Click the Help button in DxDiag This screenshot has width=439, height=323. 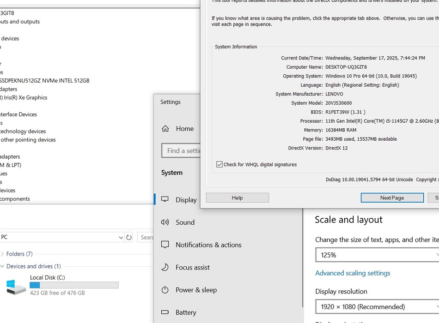[237, 197]
